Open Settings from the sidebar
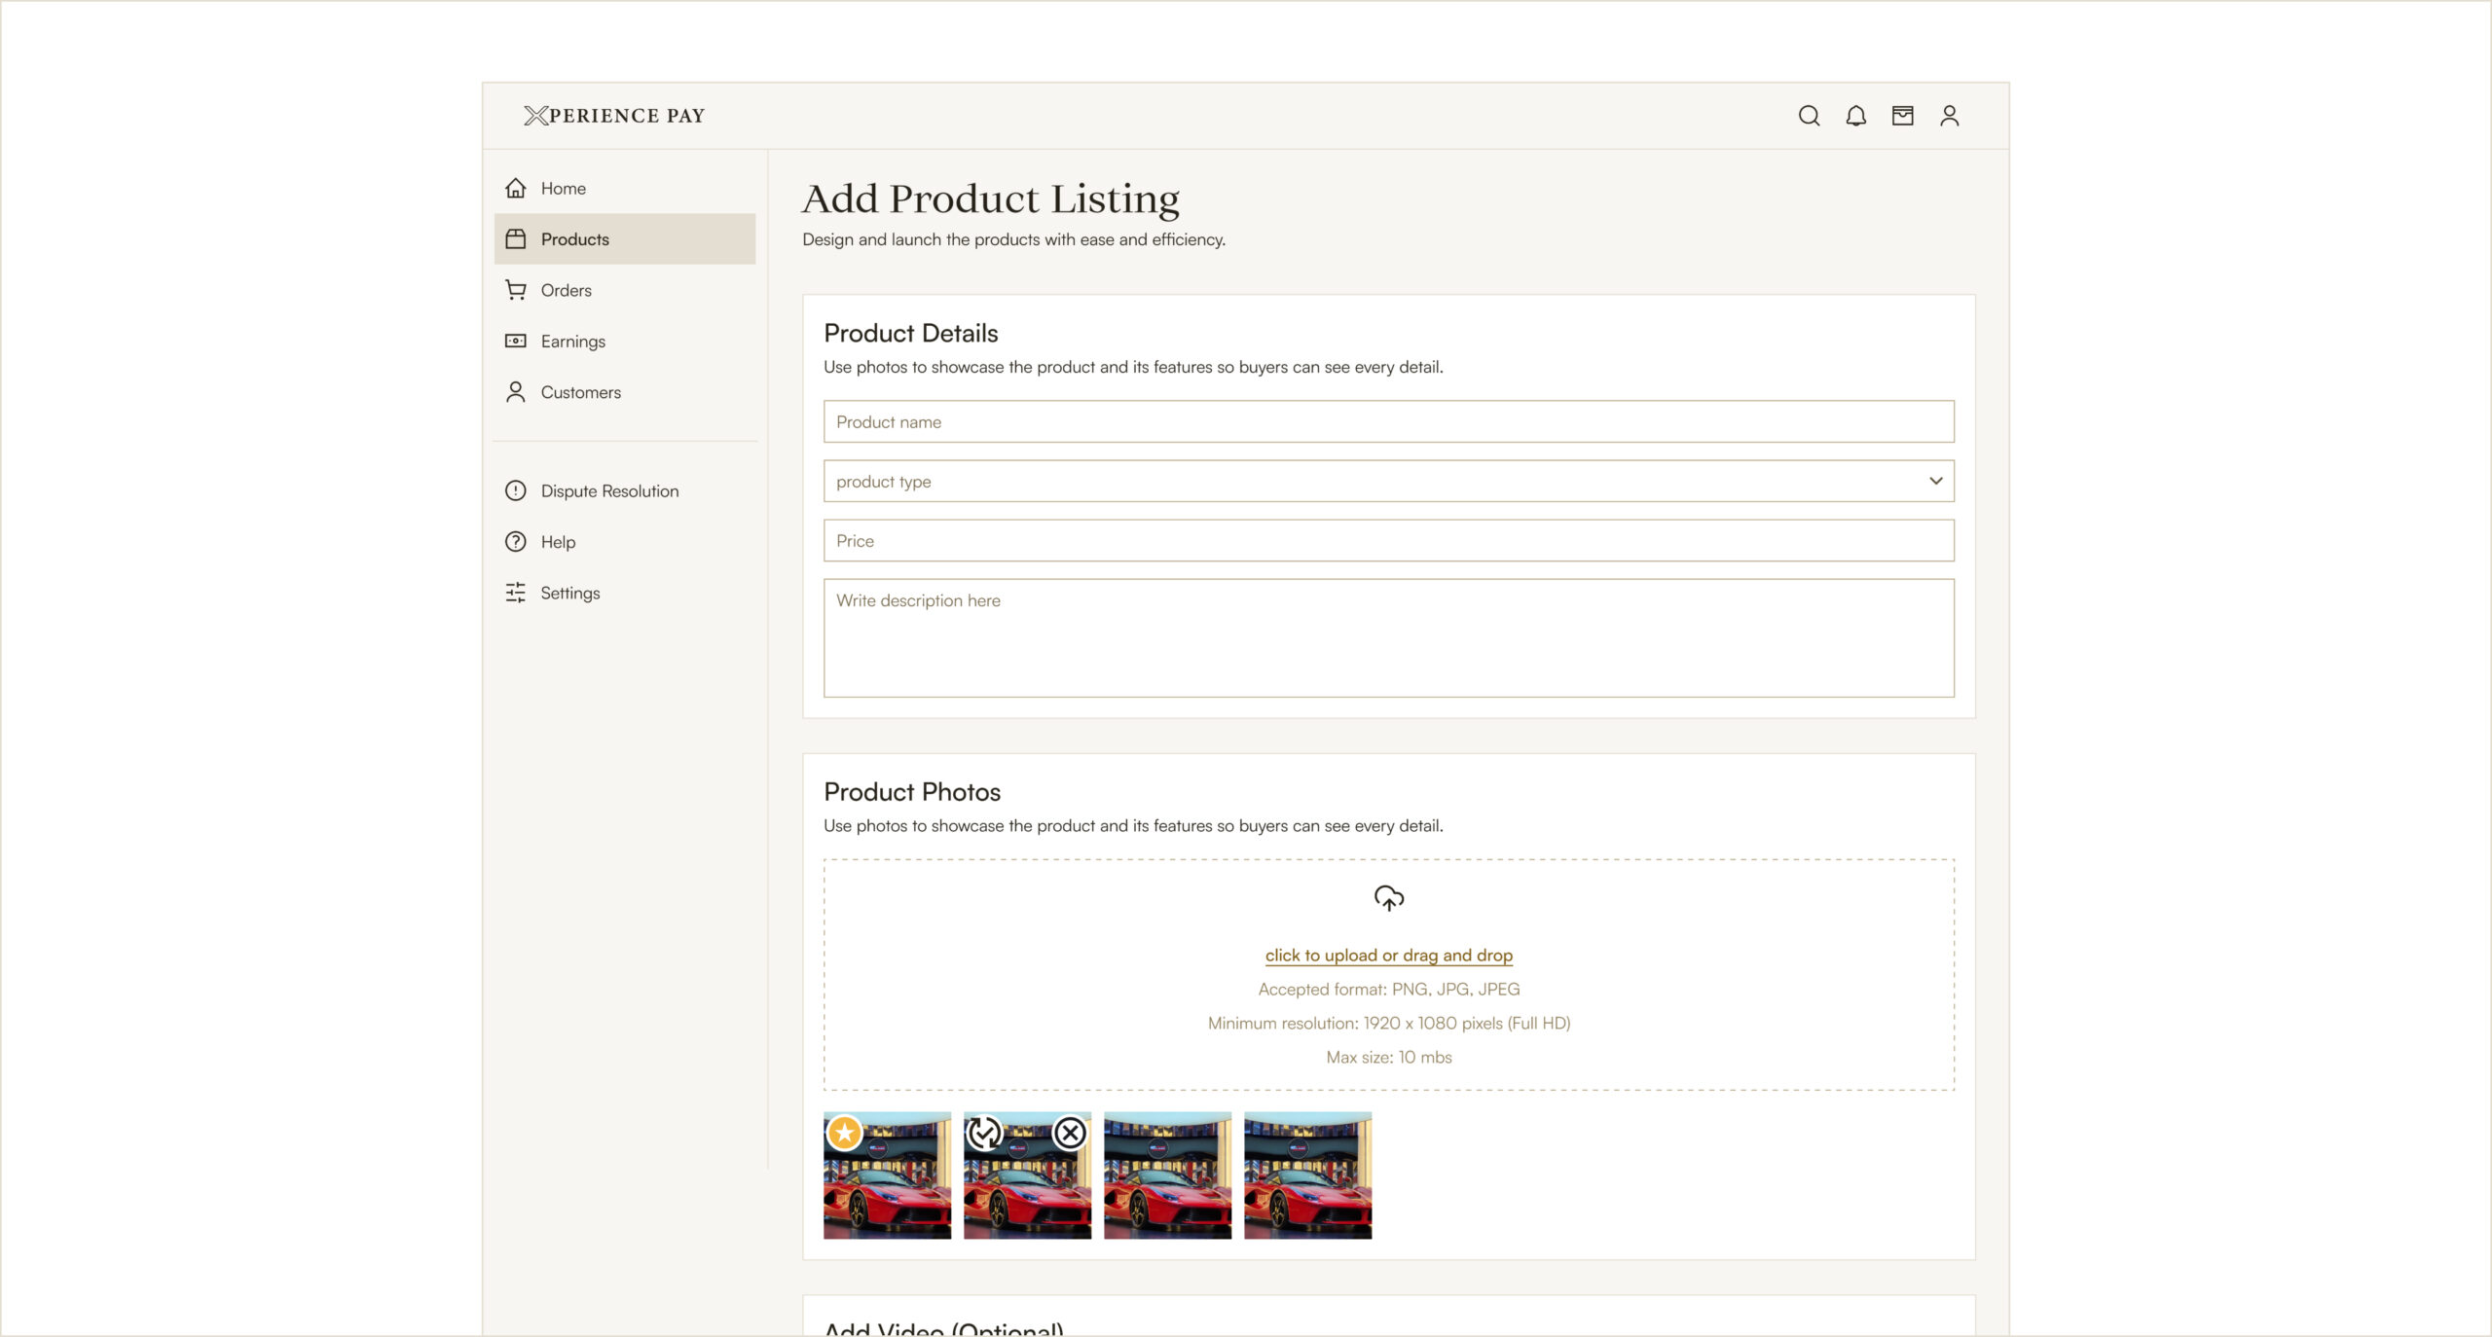The height and width of the screenshot is (1337, 2492). pos(569,593)
